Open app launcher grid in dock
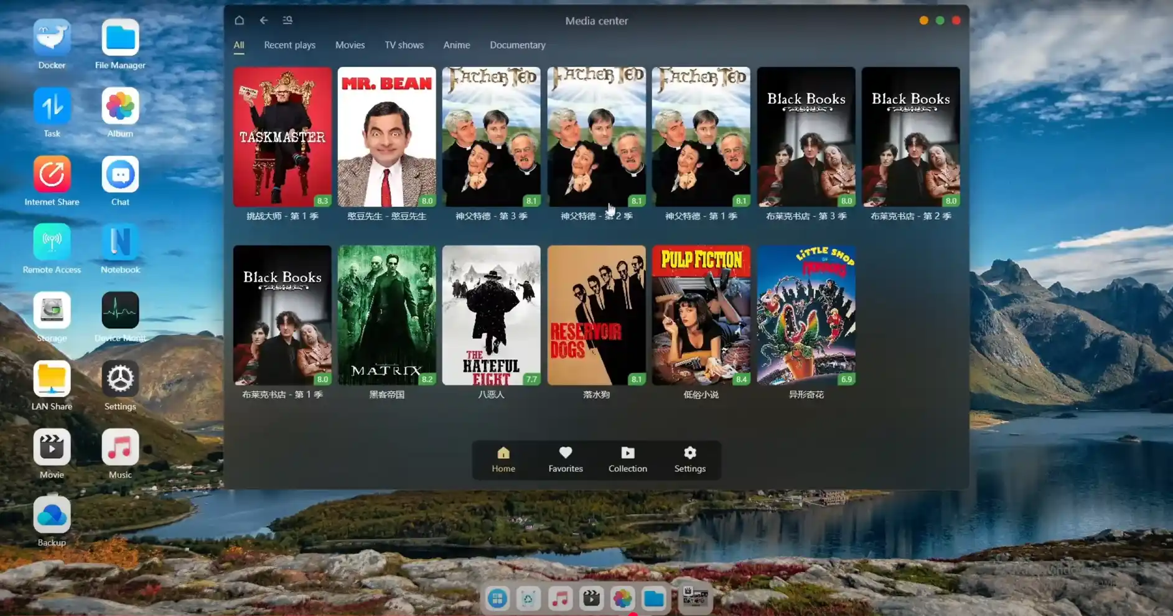 (x=497, y=599)
